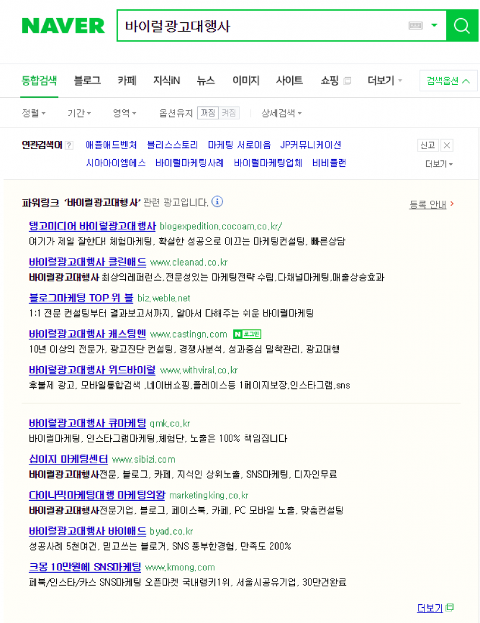Expand the 더보기 tab dropdown
This screenshot has height=623, width=480.
click(x=385, y=81)
